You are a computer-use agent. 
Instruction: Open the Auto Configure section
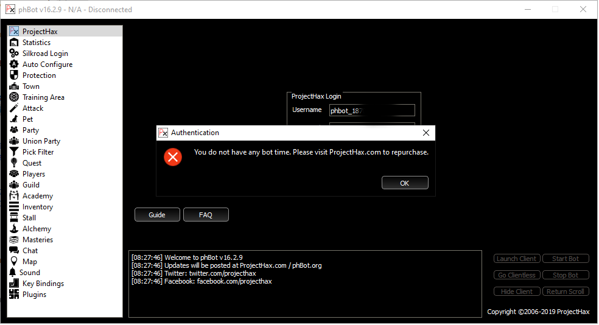coord(47,65)
